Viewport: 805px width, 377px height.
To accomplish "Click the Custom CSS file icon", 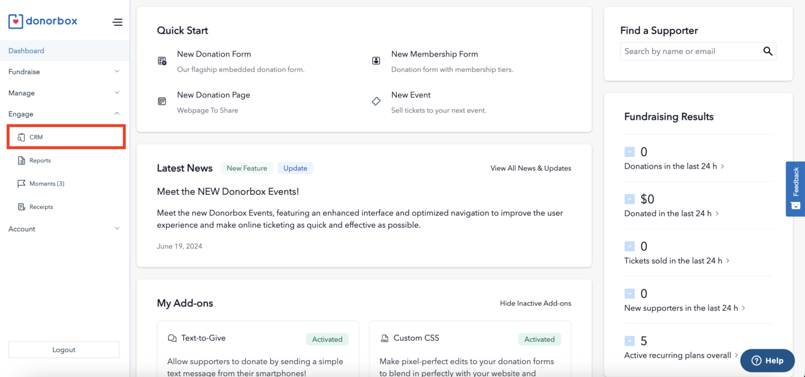I will [384, 338].
